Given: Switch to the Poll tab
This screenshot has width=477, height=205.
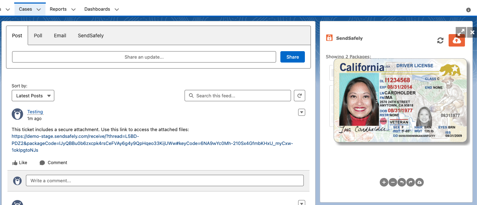Looking at the screenshot, I should pos(38,36).
